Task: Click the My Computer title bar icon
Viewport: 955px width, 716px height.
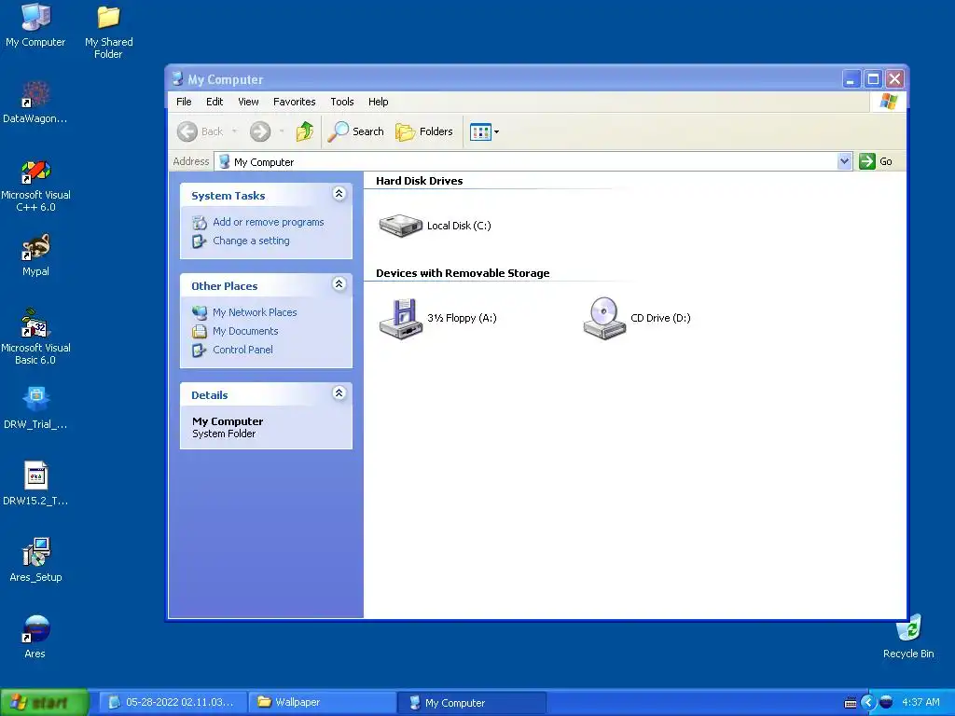Action: (x=177, y=78)
